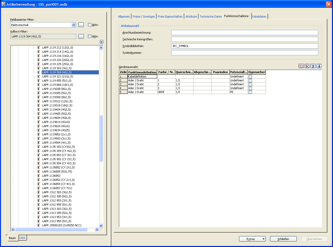Click the cable icon beside LAPP.1313 955 (5X1,5)
333x247 pixels.
[39, 221]
